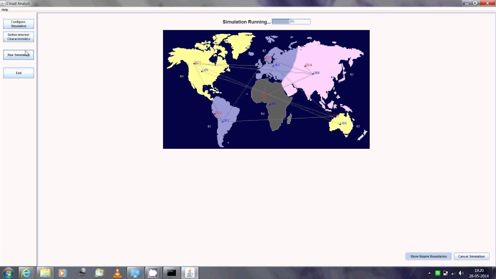Open the Windows Start menu

pyautogui.click(x=8, y=273)
